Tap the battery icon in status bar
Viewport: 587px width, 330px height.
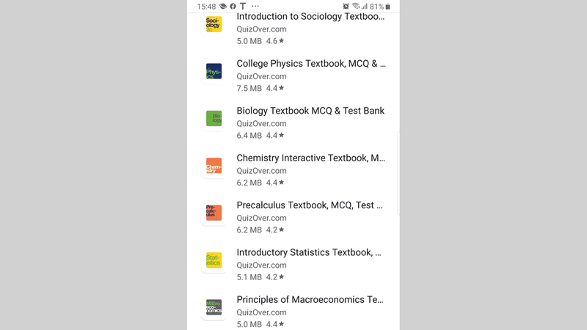pyautogui.click(x=388, y=7)
